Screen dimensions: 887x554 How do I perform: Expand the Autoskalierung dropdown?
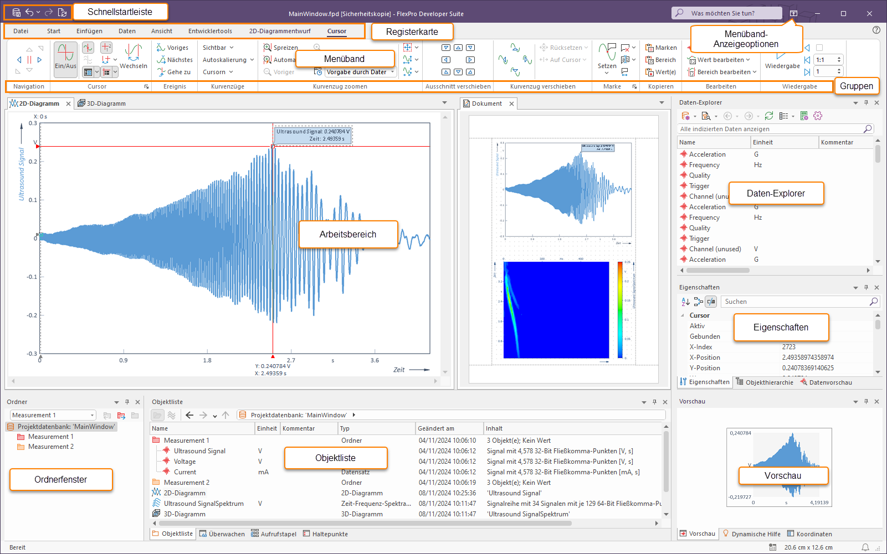tap(228, 60)
